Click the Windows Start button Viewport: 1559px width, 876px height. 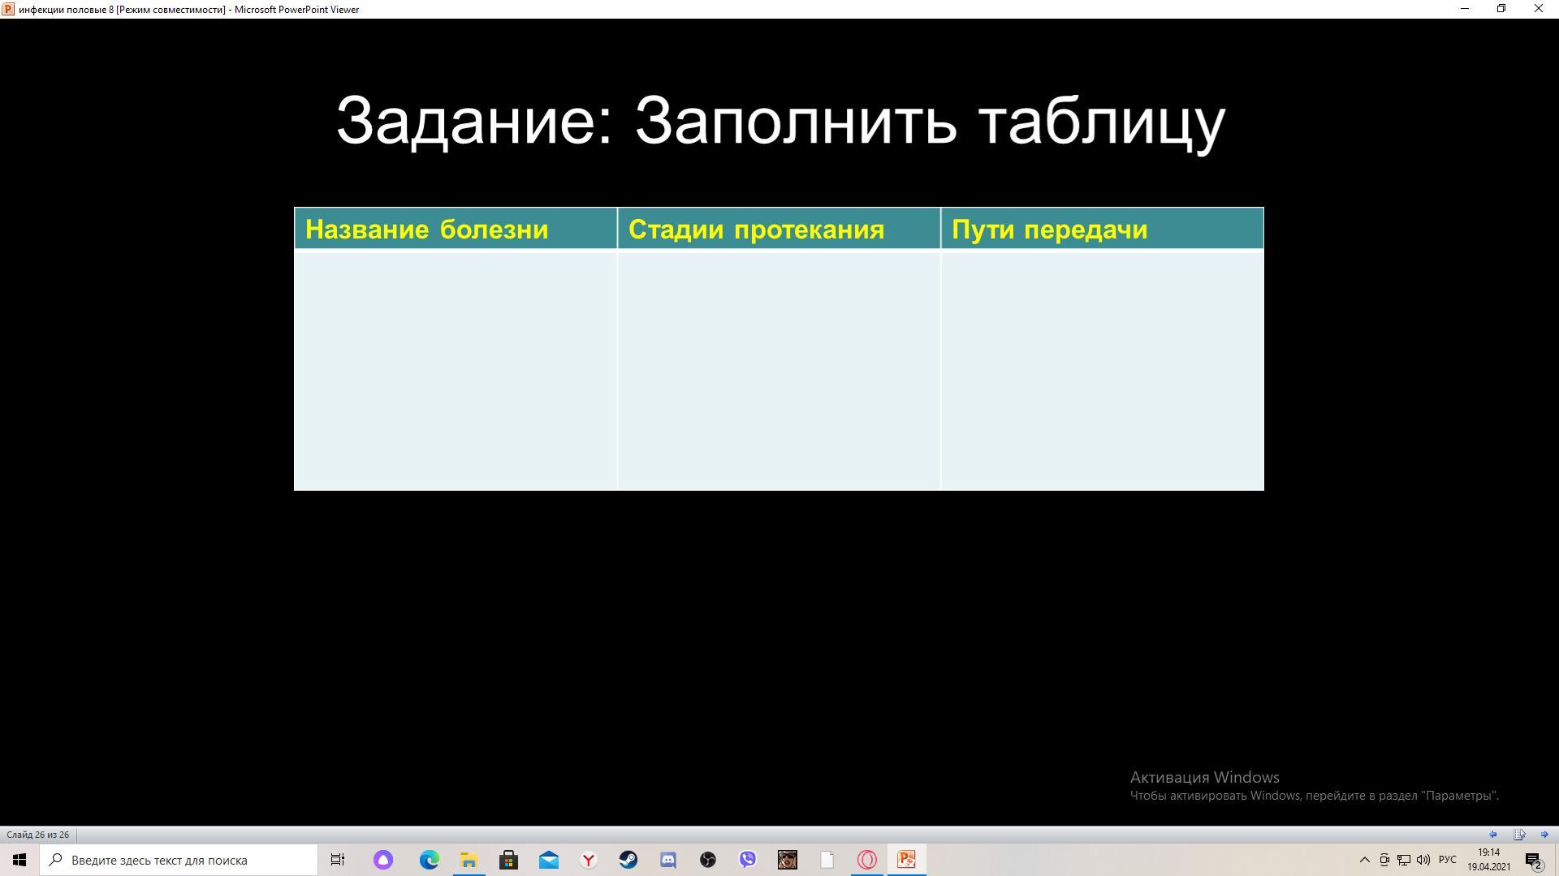click(19, 860)
